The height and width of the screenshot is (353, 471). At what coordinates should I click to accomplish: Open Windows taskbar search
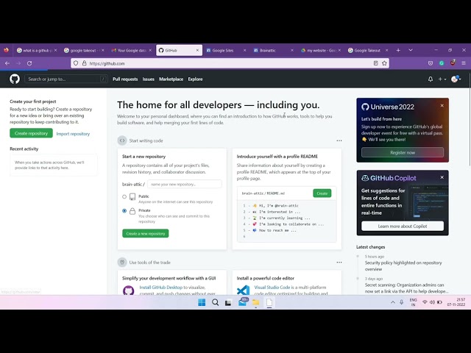[x=215, y=302]
